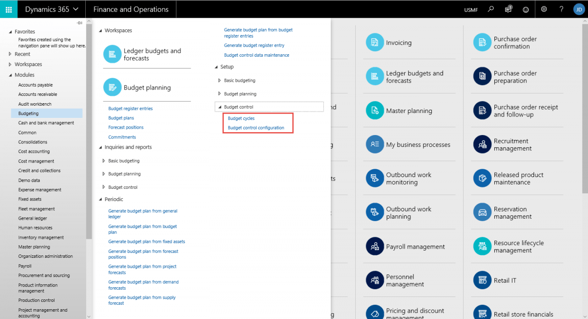Screen dimensions: 588x319
Task: Open Budget control configuration link
Action: tap(256, 128)
